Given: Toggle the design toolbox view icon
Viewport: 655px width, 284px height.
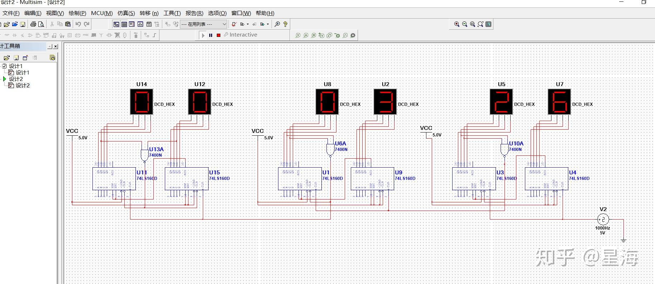Looking at the screenshot, I should 116,24.
